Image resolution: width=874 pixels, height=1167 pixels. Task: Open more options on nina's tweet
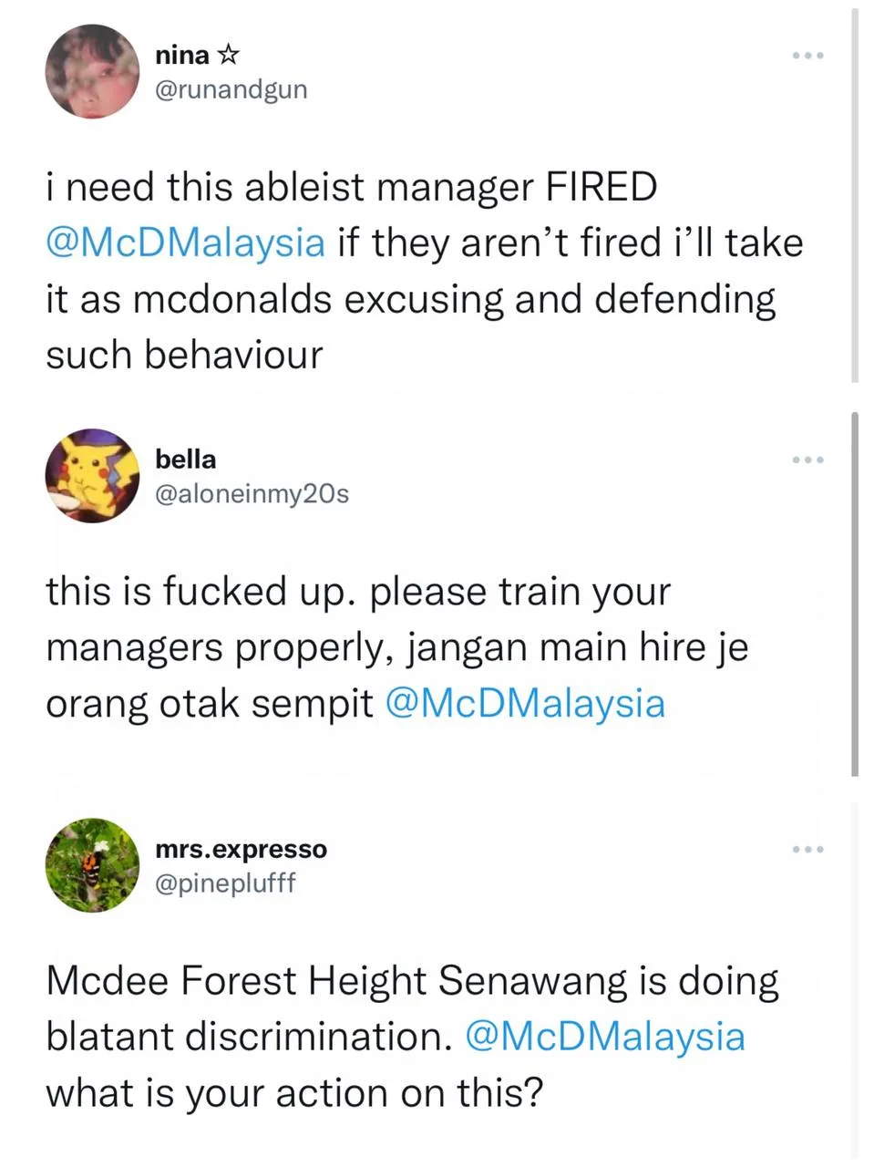coord(807,57)
